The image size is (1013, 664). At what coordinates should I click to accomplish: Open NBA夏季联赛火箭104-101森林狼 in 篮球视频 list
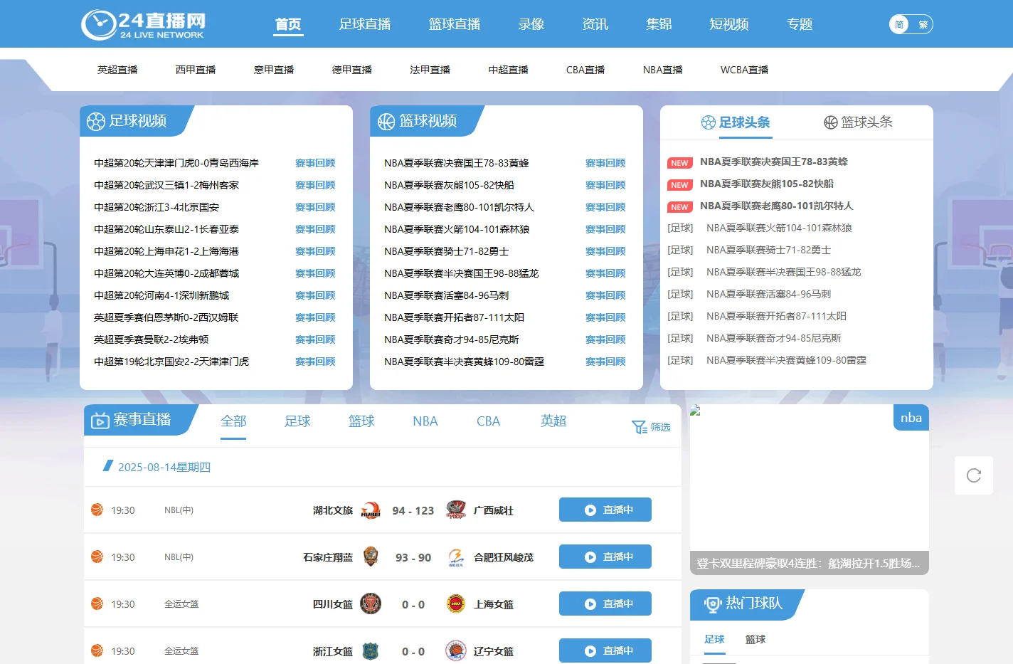click(x=457, y=229)
